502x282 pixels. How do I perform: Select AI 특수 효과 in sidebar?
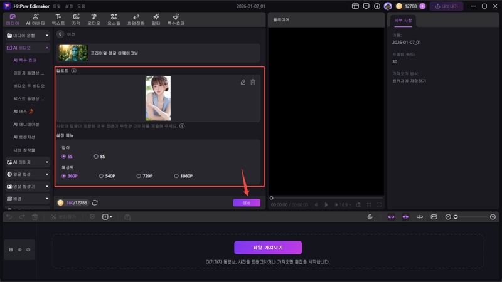(x=25, y=60)
